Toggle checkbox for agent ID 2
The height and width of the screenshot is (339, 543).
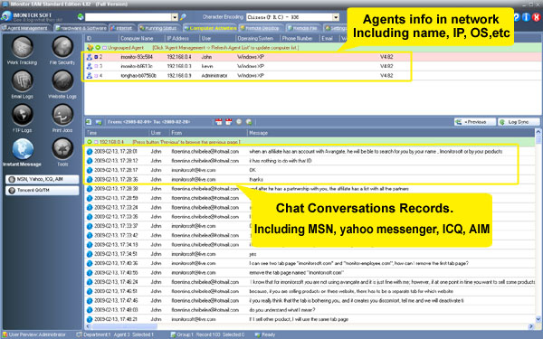click(96, 57)
